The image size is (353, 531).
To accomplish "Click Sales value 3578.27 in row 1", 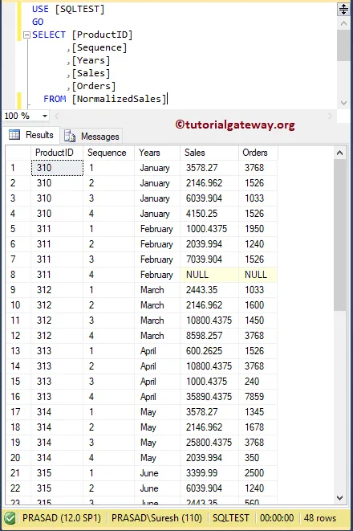I will point(209,168).
